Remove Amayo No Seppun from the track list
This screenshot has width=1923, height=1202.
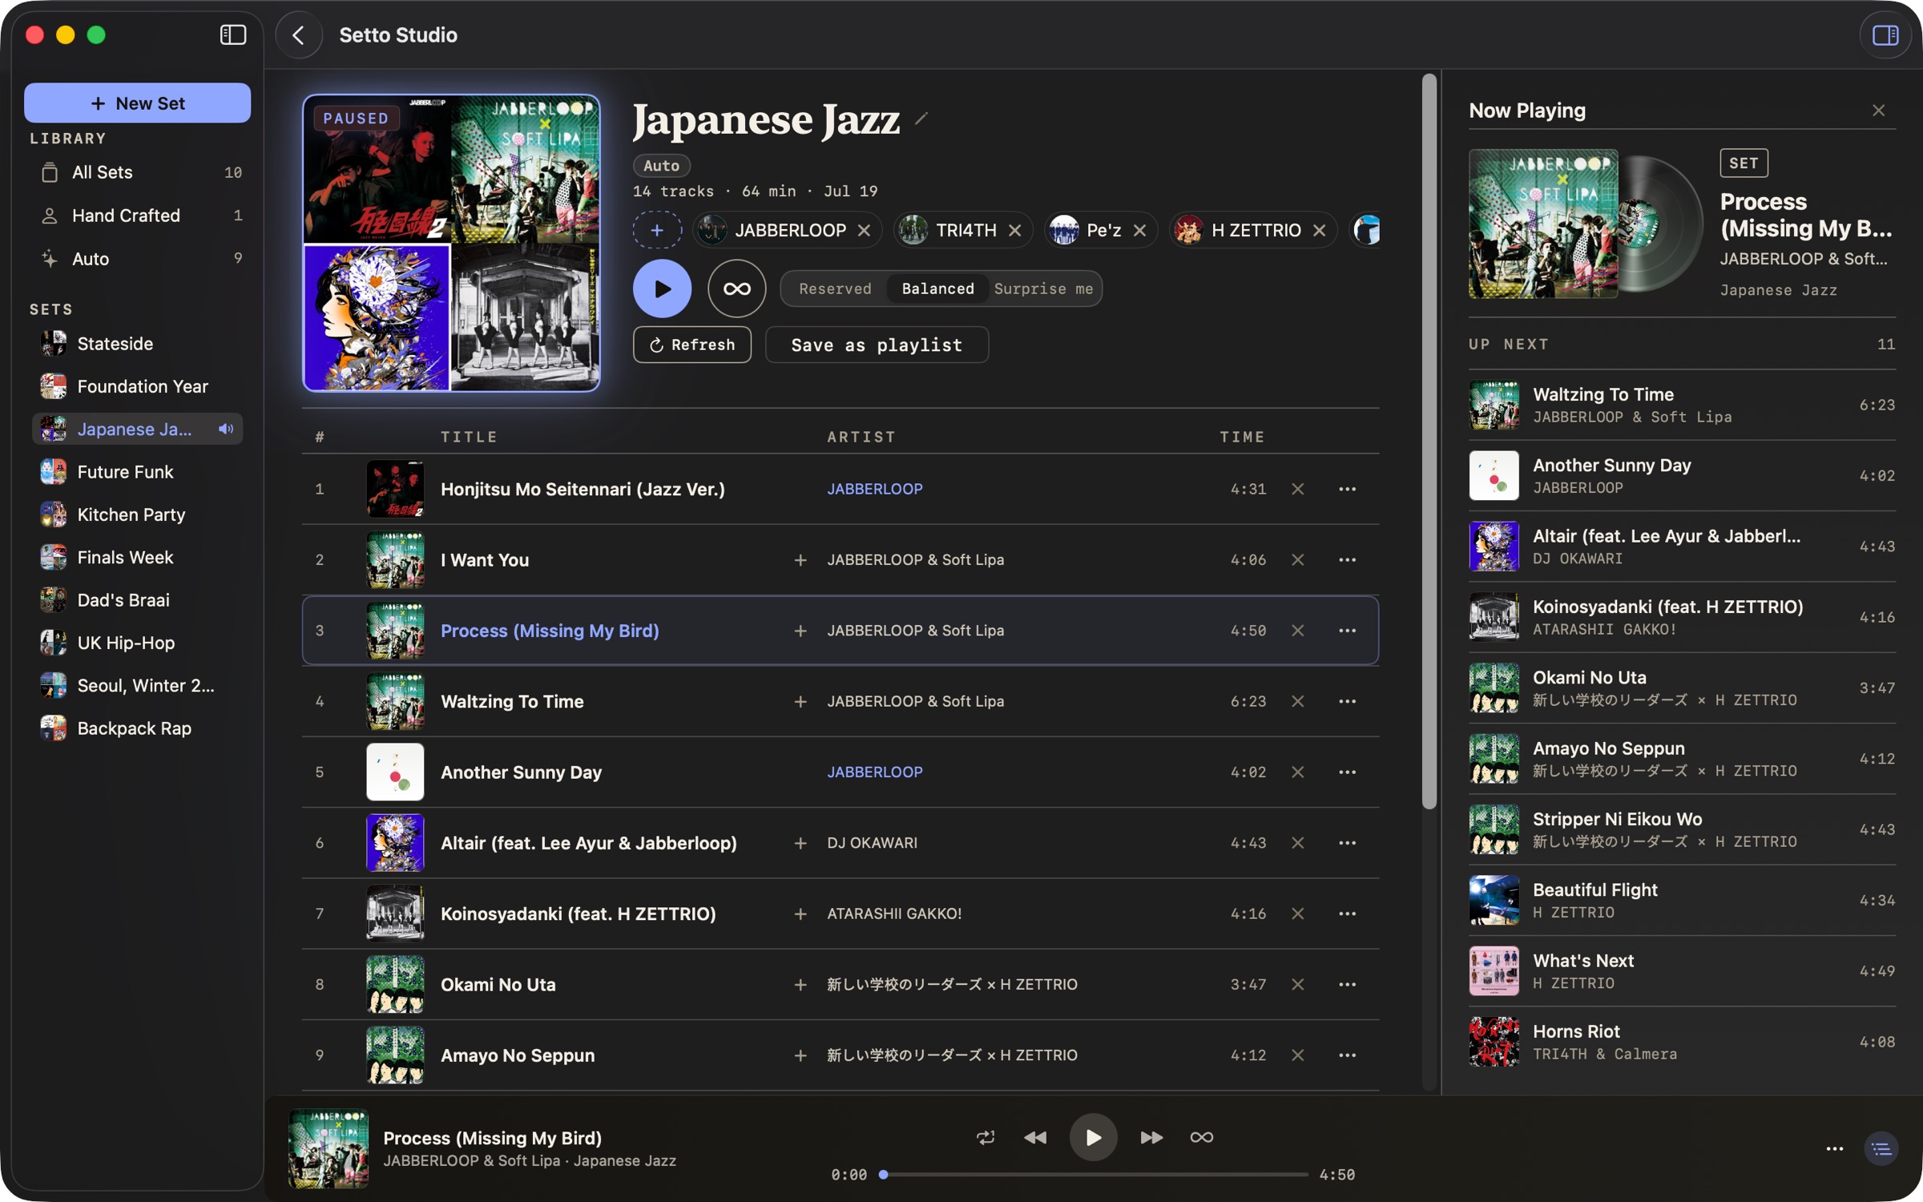1298,1055
